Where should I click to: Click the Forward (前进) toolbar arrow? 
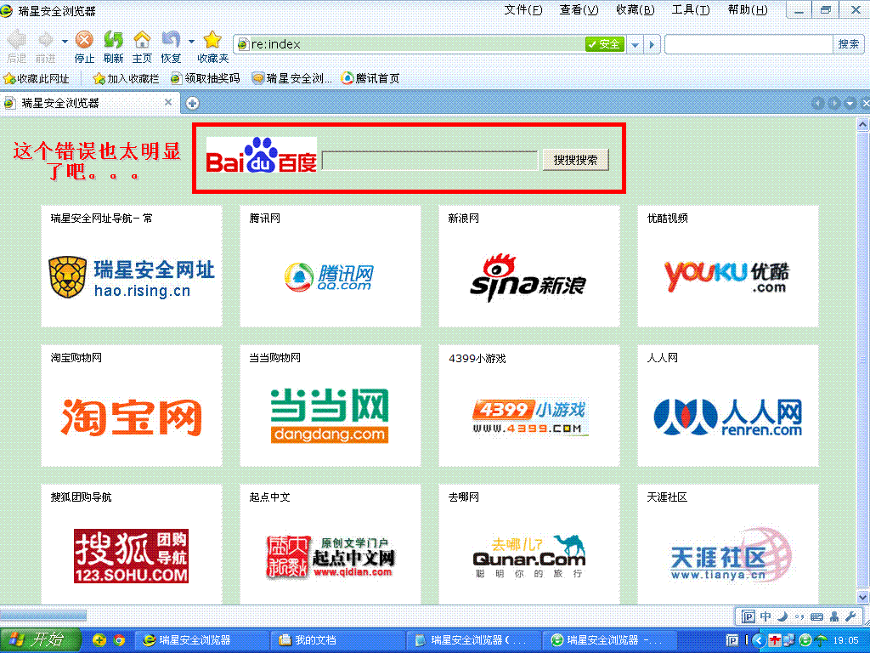click(x=46, y=40)
